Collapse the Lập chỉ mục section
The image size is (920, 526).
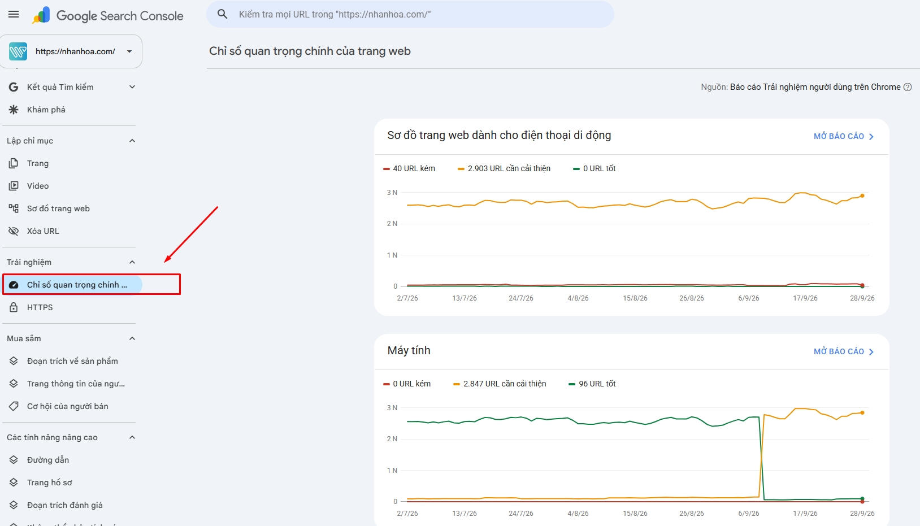pyautogui.click(x=132, y=141)
